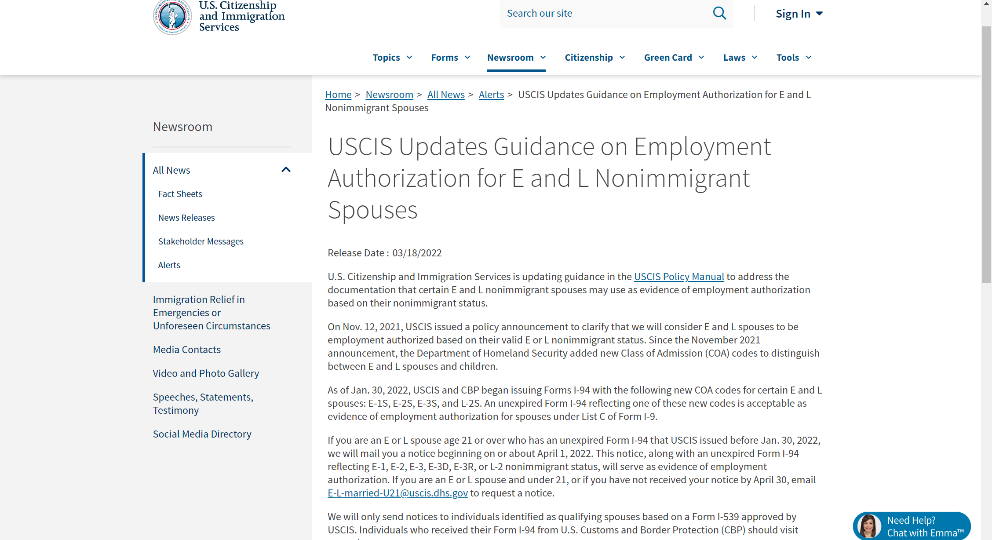The height and width of the screenshot is (540, 992).
Task: Select Stakeholder Messages in sidebar
Action: tap(201, 241)
